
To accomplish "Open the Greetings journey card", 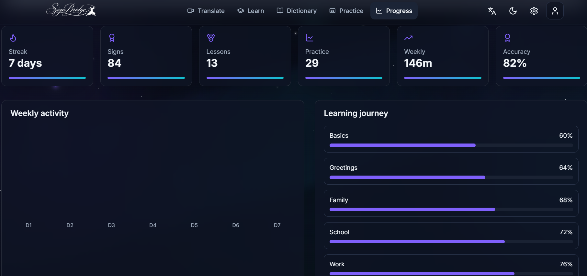I will click(451, 171).
